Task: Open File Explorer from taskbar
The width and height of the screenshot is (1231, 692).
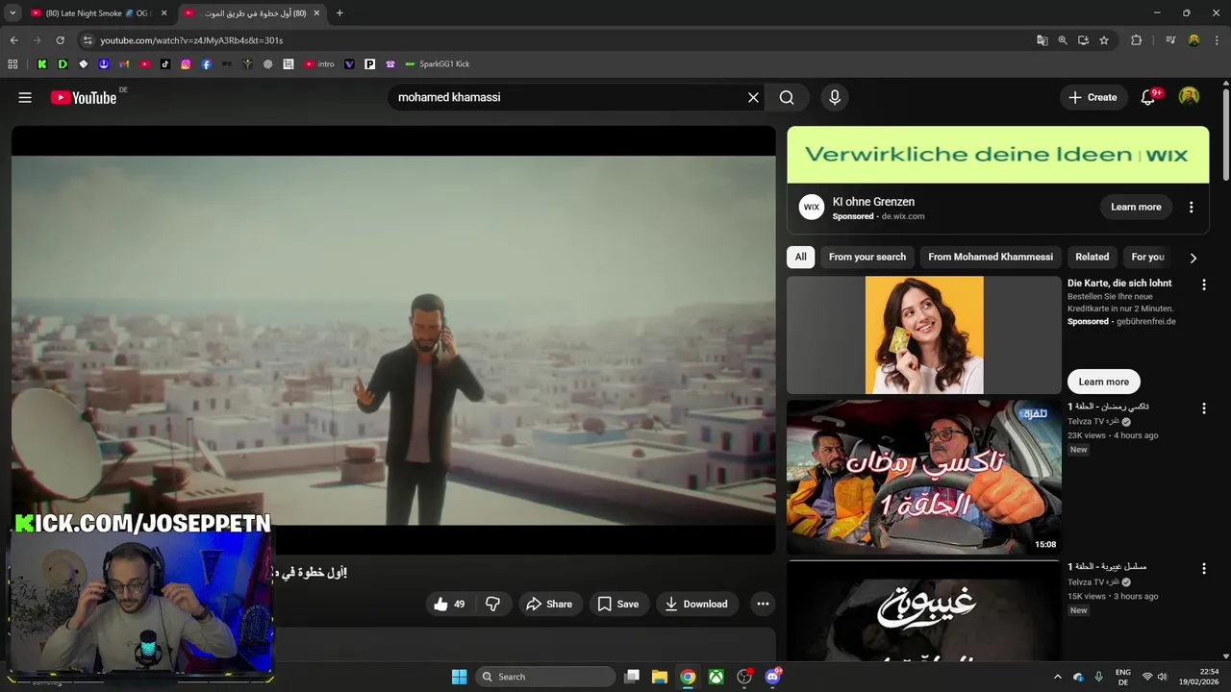Action: [x=660, y=677]
